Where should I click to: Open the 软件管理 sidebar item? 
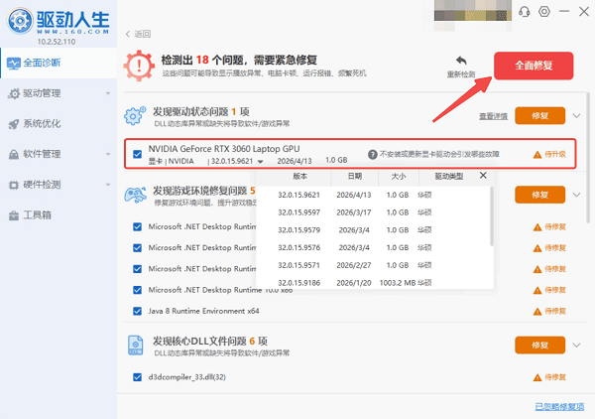pyautogui.click(x=59, y=154)
